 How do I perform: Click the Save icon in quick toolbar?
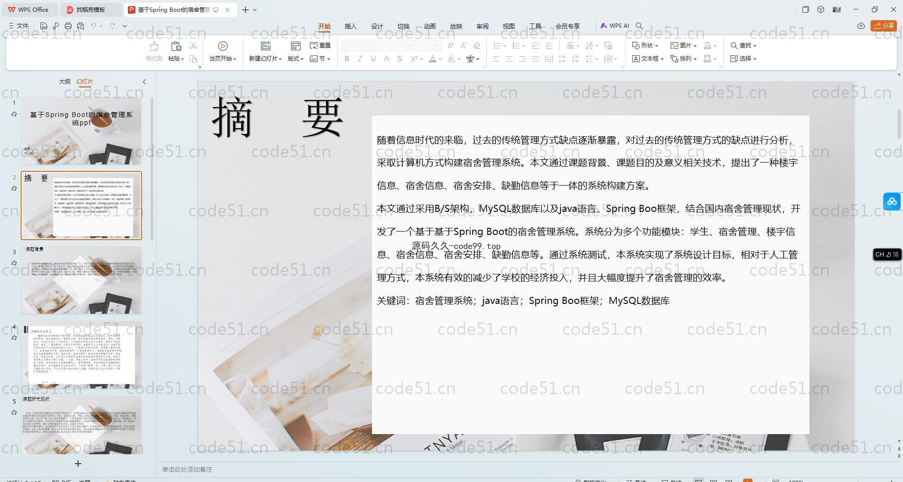tap(44, 26)
